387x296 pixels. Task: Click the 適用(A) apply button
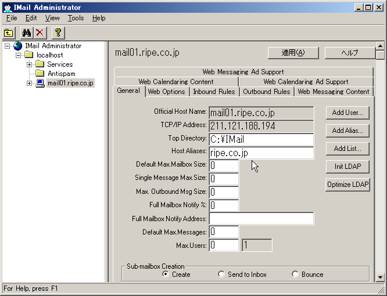(x=293, y=53)
